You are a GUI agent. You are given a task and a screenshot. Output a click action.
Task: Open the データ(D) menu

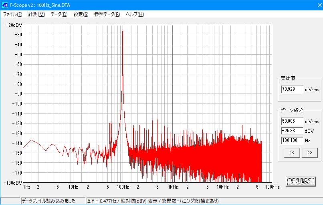tap(59, 14)
